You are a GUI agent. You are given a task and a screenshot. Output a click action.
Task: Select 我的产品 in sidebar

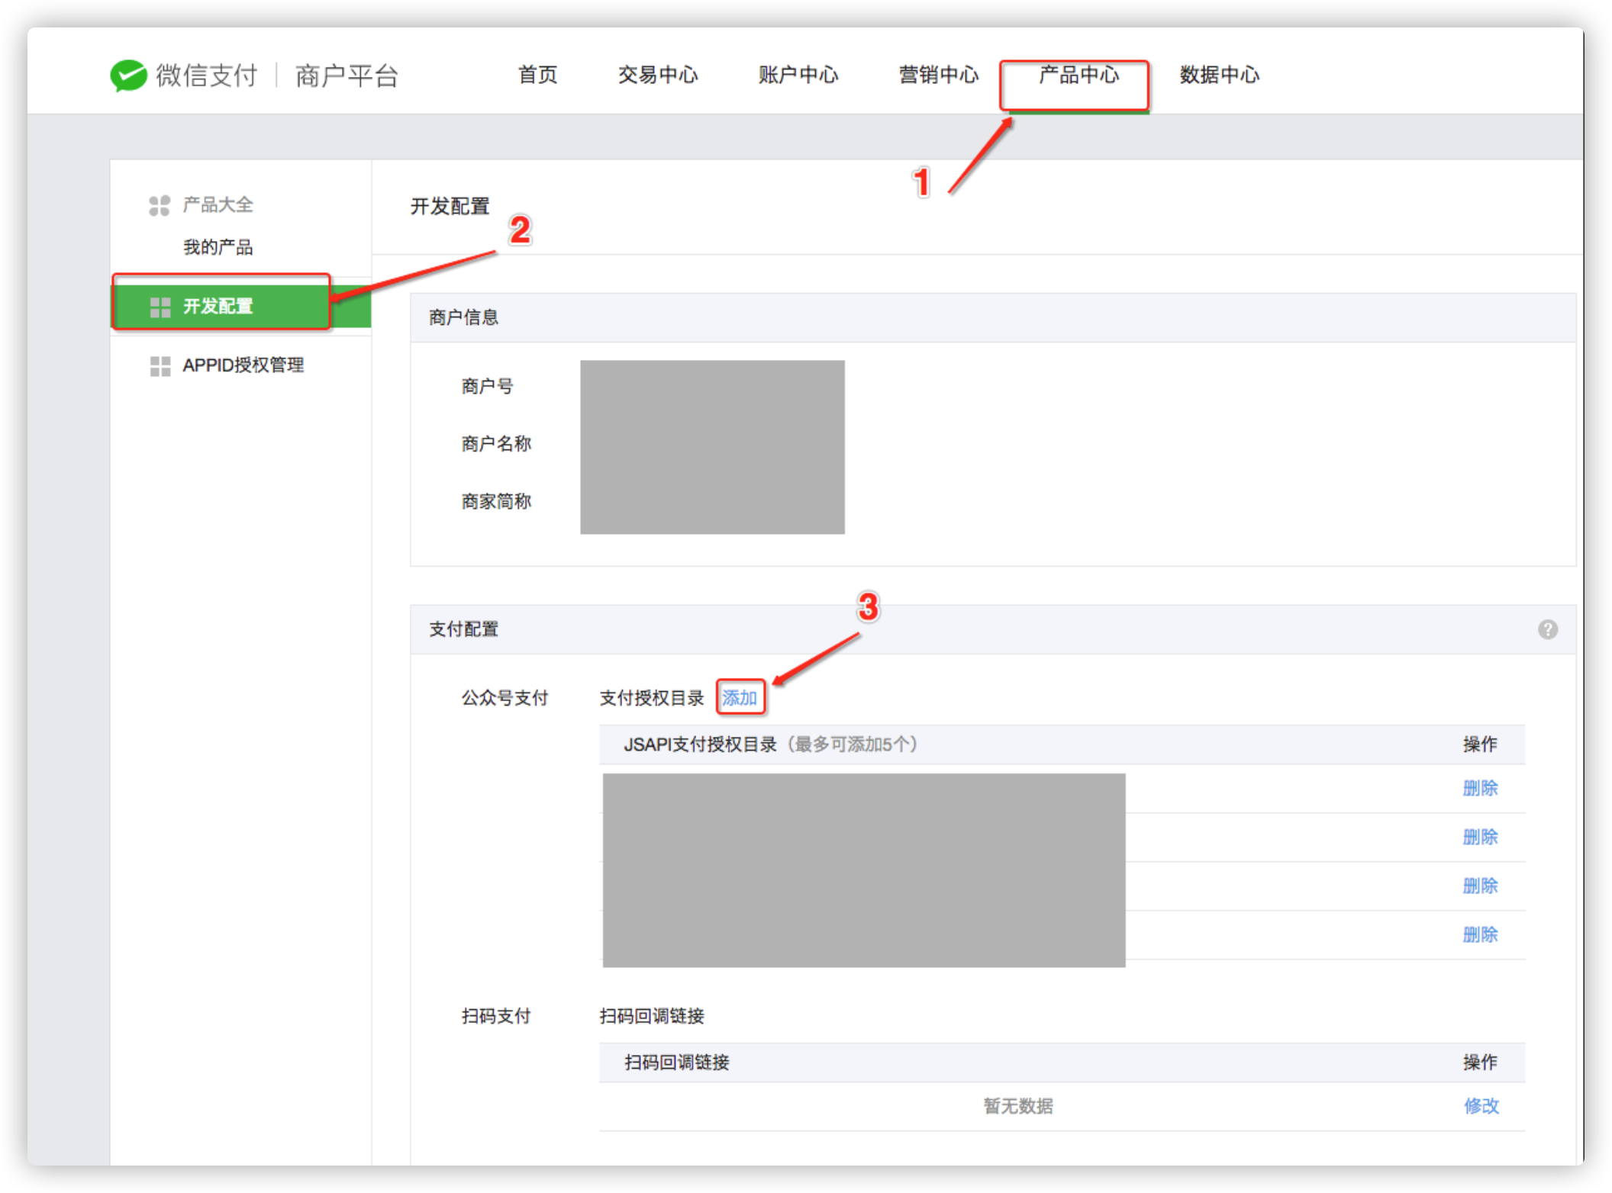(218, 247)
